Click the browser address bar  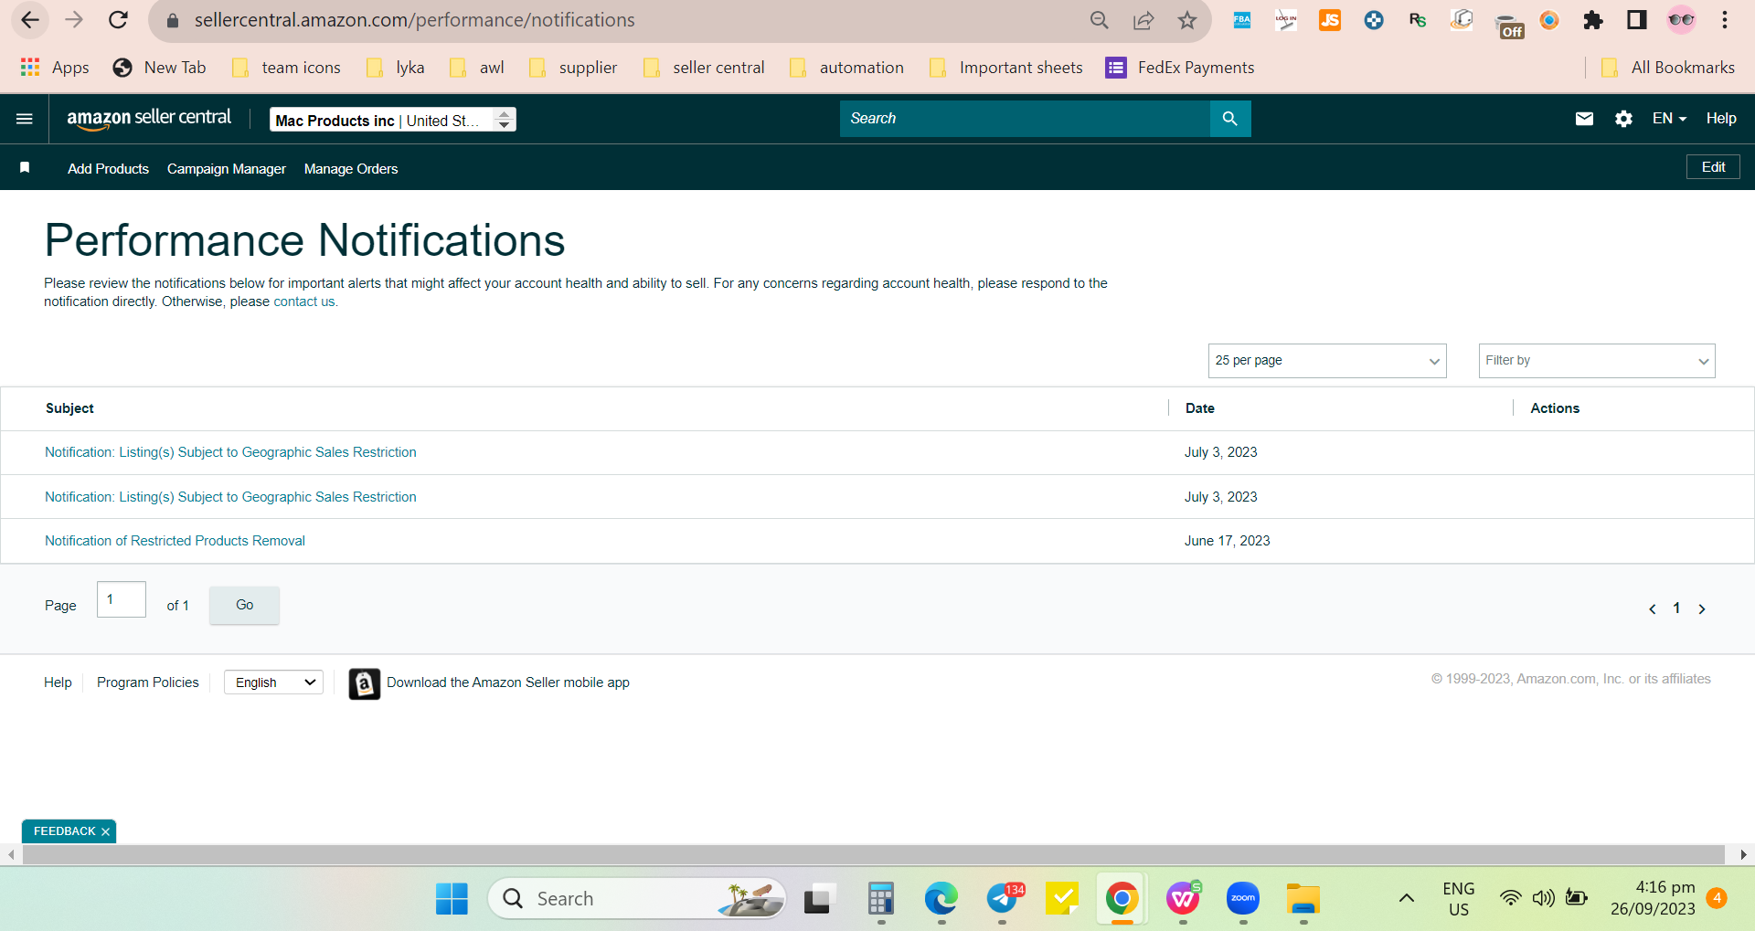click(622, 20)
